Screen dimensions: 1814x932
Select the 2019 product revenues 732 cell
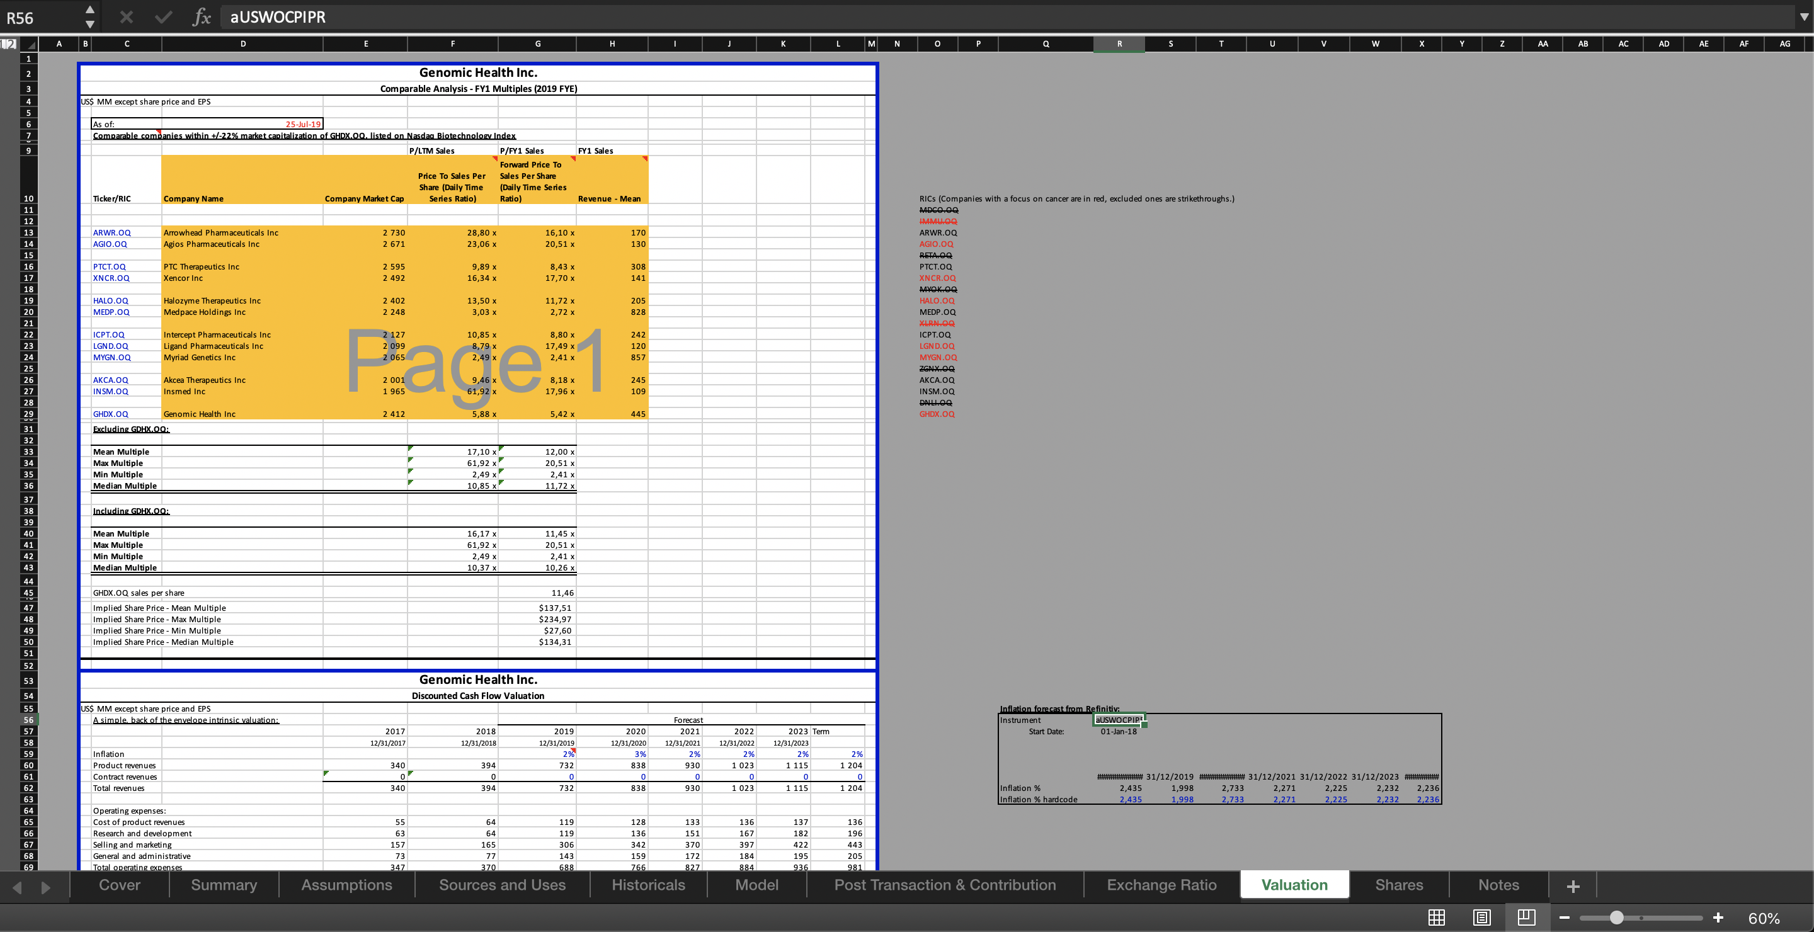[537, 765]
